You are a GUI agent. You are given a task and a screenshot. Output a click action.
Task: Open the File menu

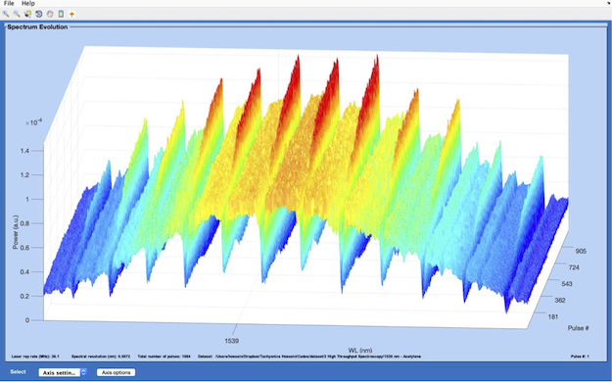coord(9,3)
